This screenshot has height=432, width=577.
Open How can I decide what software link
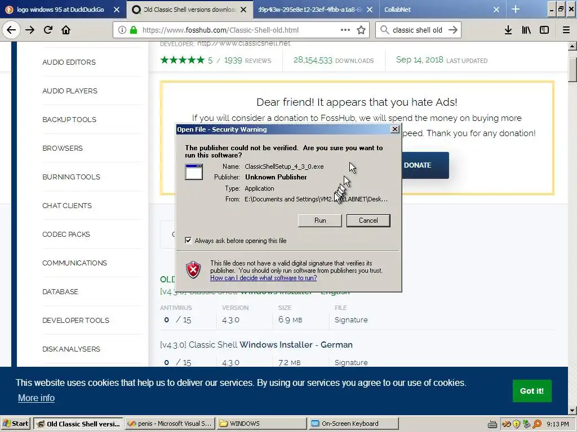264,278
